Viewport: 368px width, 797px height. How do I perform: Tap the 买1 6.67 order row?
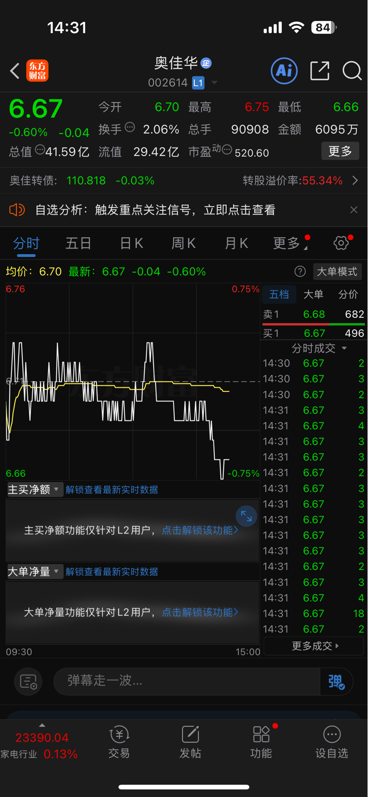(313, 333)
